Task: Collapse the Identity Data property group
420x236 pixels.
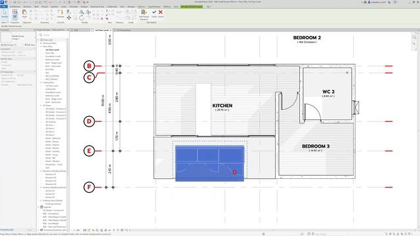Action: point(35,58)
